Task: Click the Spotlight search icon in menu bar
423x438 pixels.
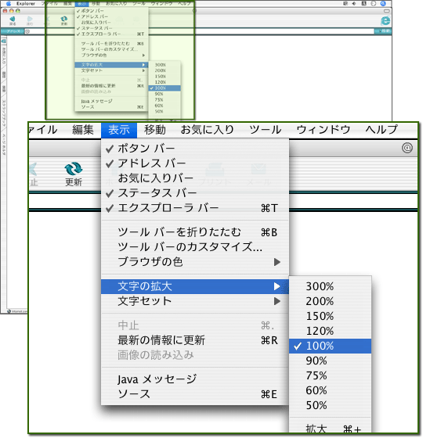Action: [383, 3]
